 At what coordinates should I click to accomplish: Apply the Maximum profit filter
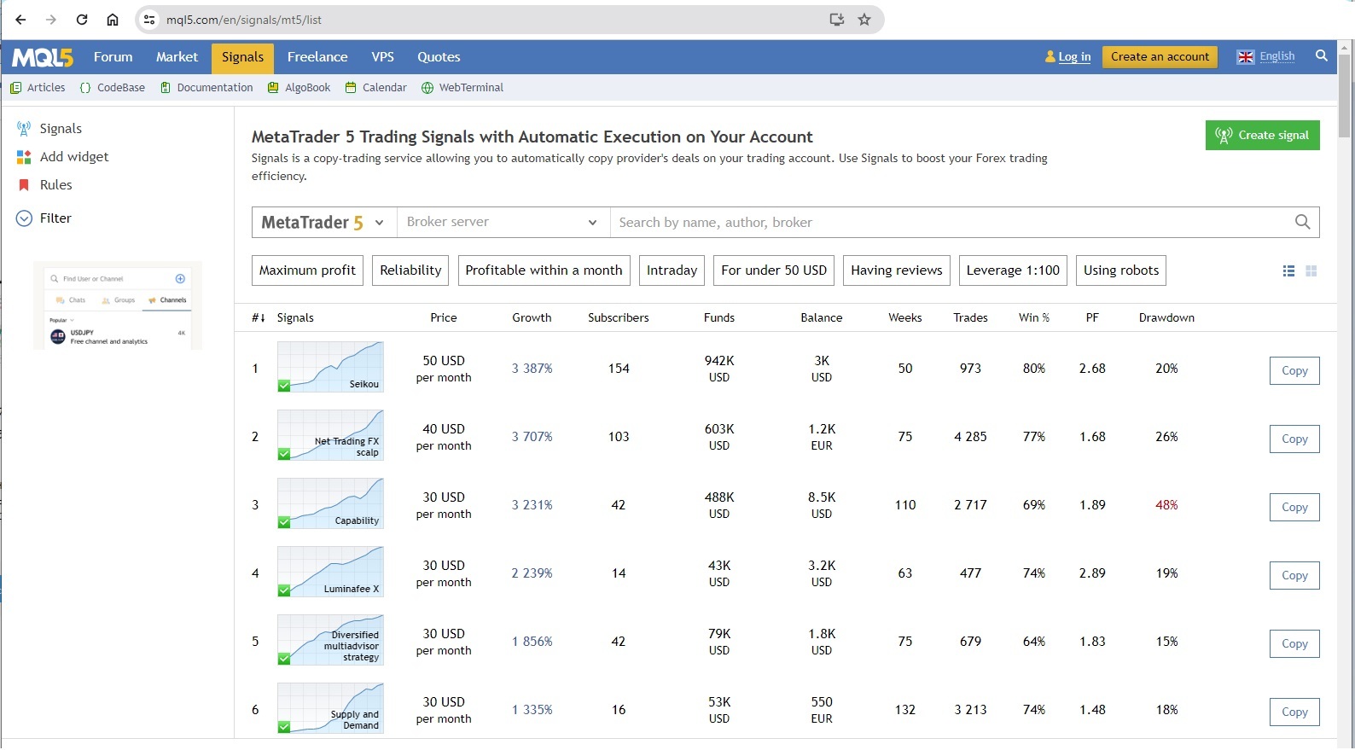[307, 270]
